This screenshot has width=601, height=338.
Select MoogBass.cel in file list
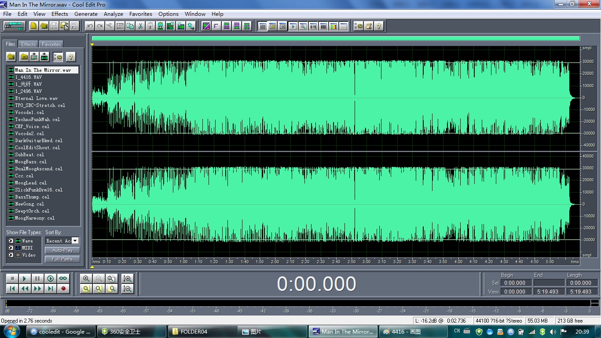pyautogui.click(x=31, y=162)
